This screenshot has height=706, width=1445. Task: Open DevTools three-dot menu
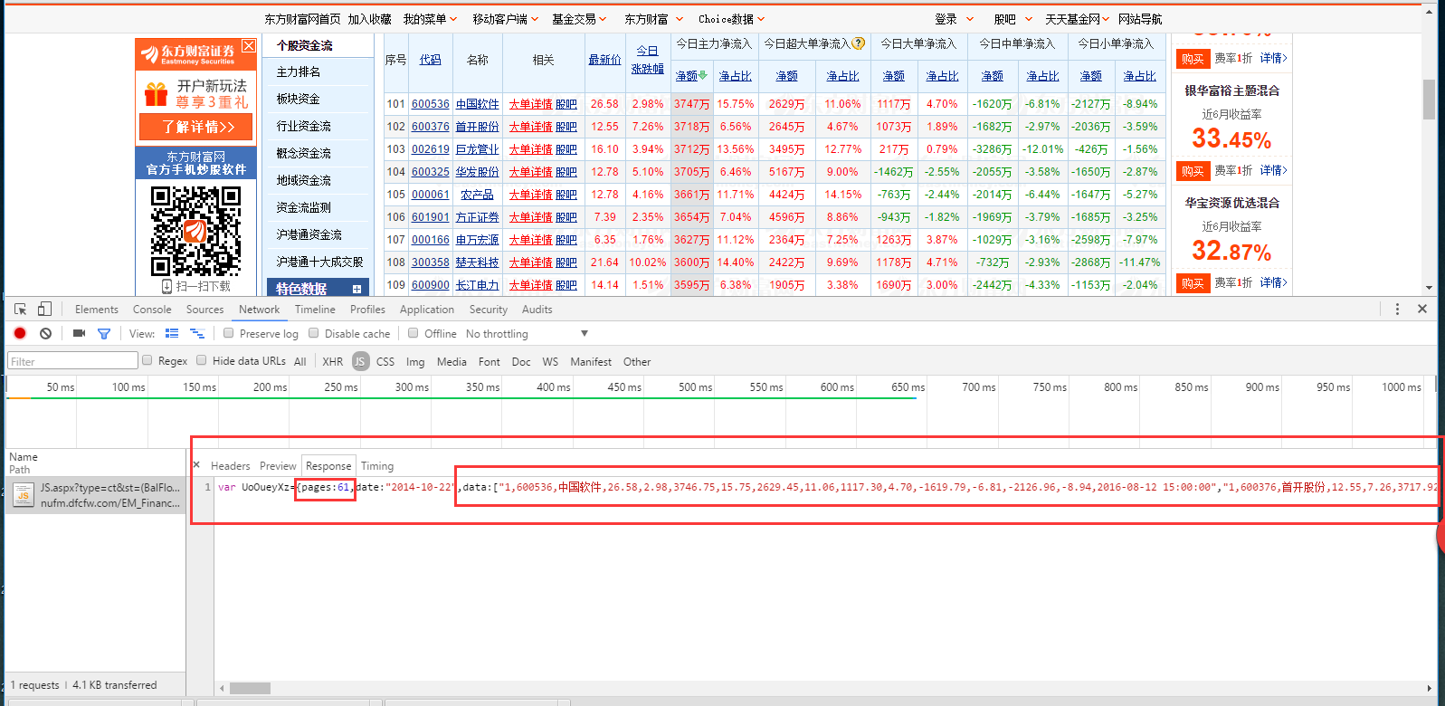coord(1397,309)
